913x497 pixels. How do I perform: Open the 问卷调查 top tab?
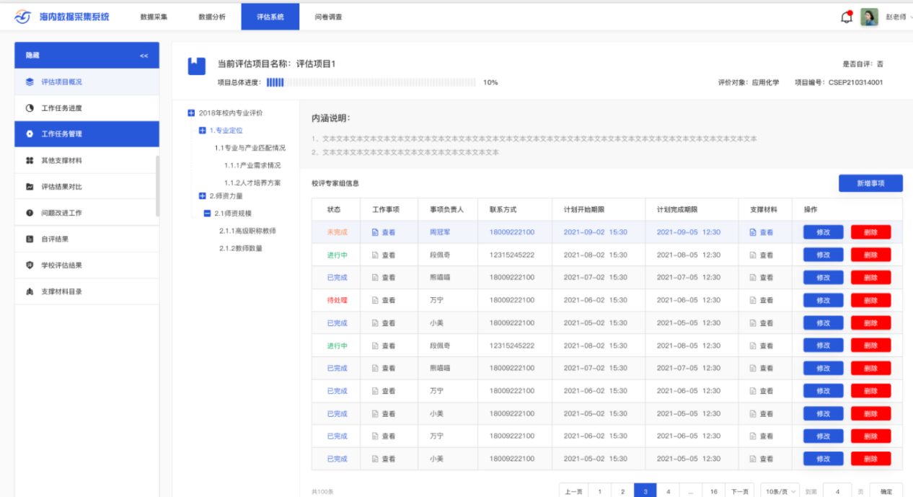tap(328, 17)
